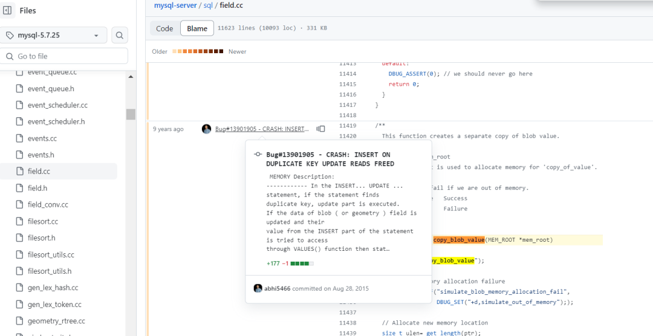
Task: Click the '9 years ago' blame timestamp
Action: pyautogui.click(x=168, y=129)
